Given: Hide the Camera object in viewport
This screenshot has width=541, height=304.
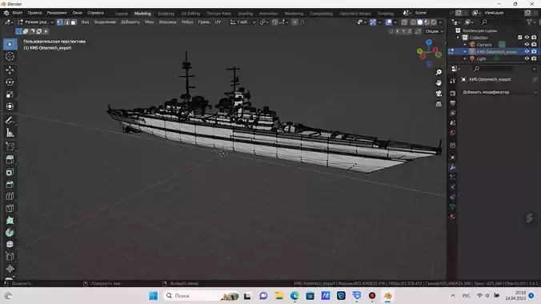Looking at the screenshot, I should (x=527, y=45).
